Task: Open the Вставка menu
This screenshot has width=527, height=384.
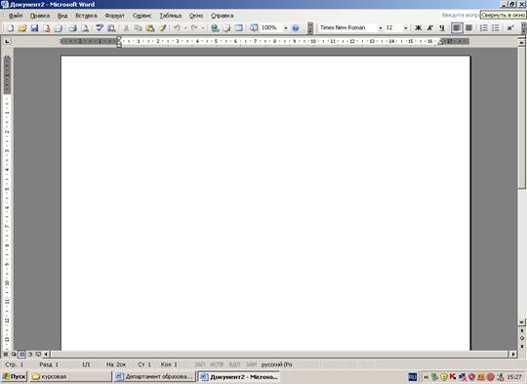Action: [x=86, y=16]
